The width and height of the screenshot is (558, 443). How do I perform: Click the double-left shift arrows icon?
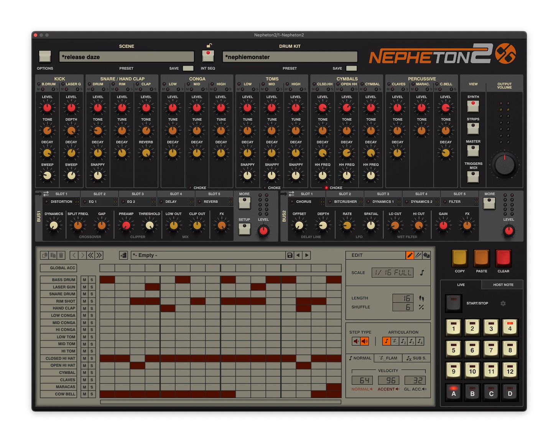(x=91, y=255)
